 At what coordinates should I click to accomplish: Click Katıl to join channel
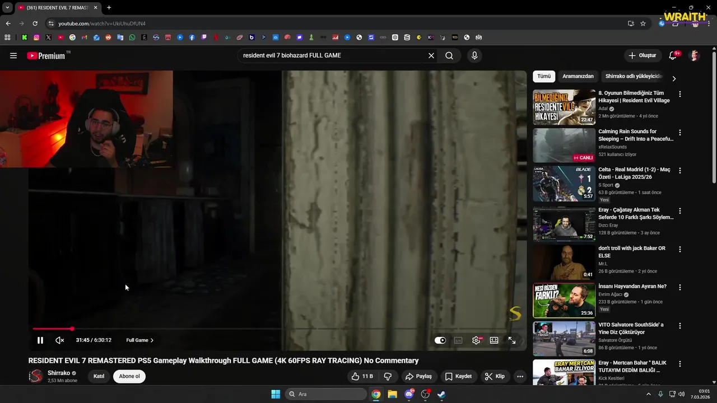99,376
